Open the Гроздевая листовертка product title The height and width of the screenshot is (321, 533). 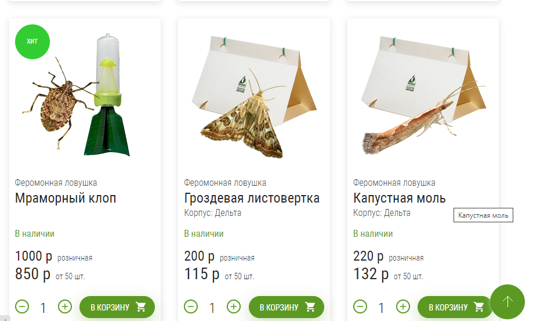point(252,199)
